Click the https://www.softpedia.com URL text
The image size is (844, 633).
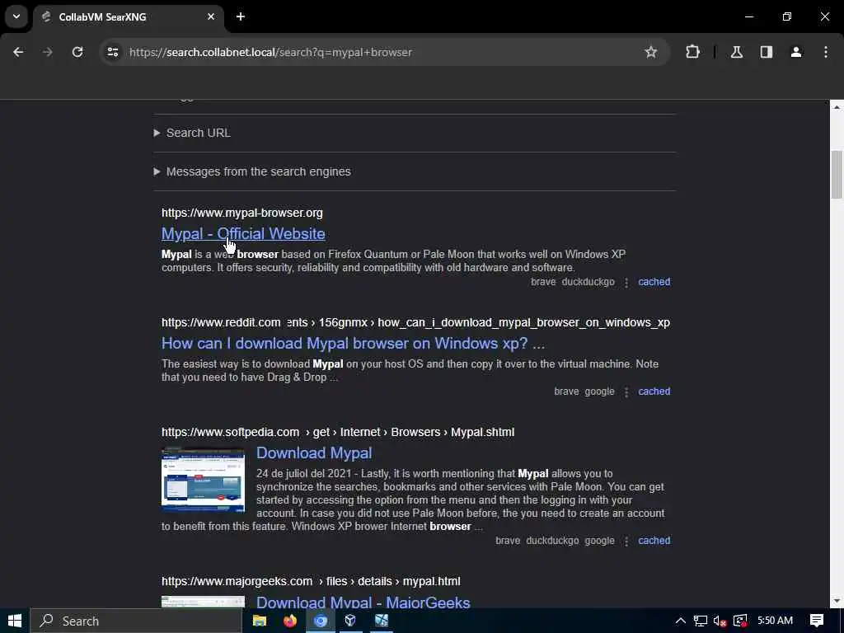click(x=231, y=432)
